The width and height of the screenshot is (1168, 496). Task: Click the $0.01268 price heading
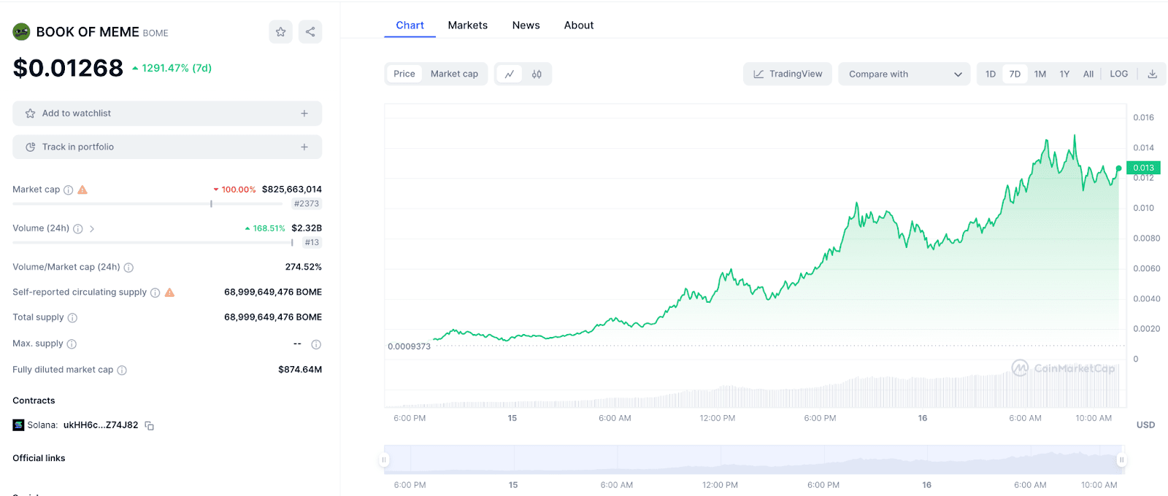click(68, 68)
